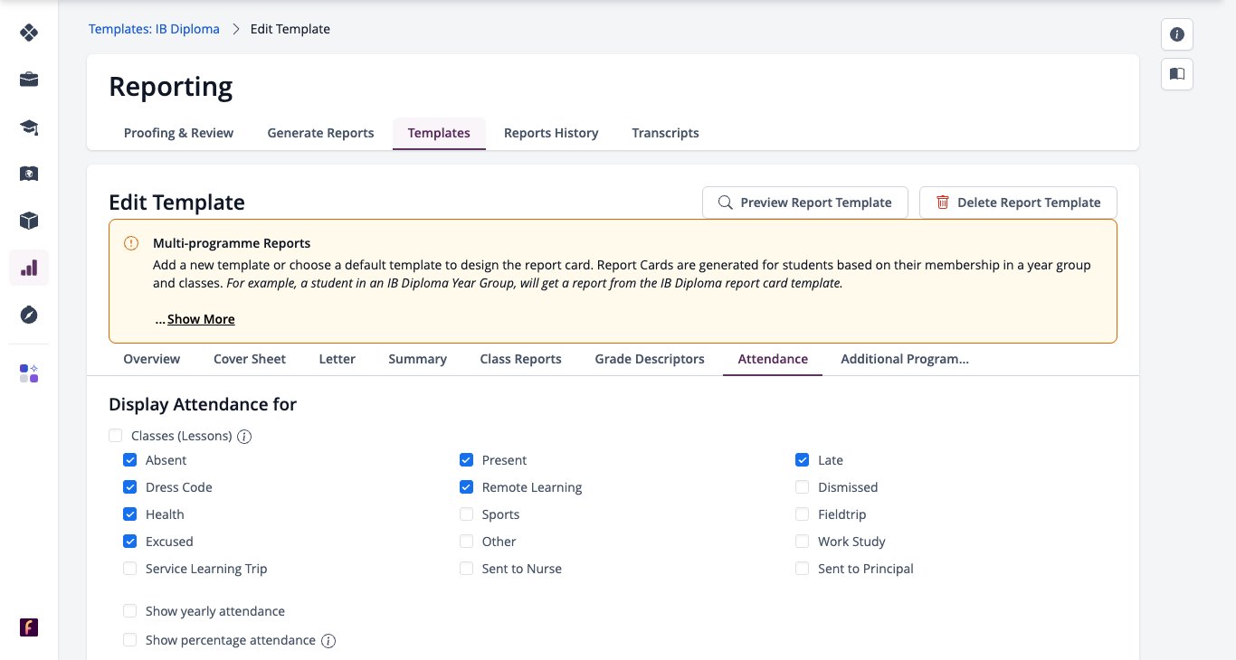
Task: Open the book guide icon at top right
Action: pyautogui.click(x=1177, y=74)
